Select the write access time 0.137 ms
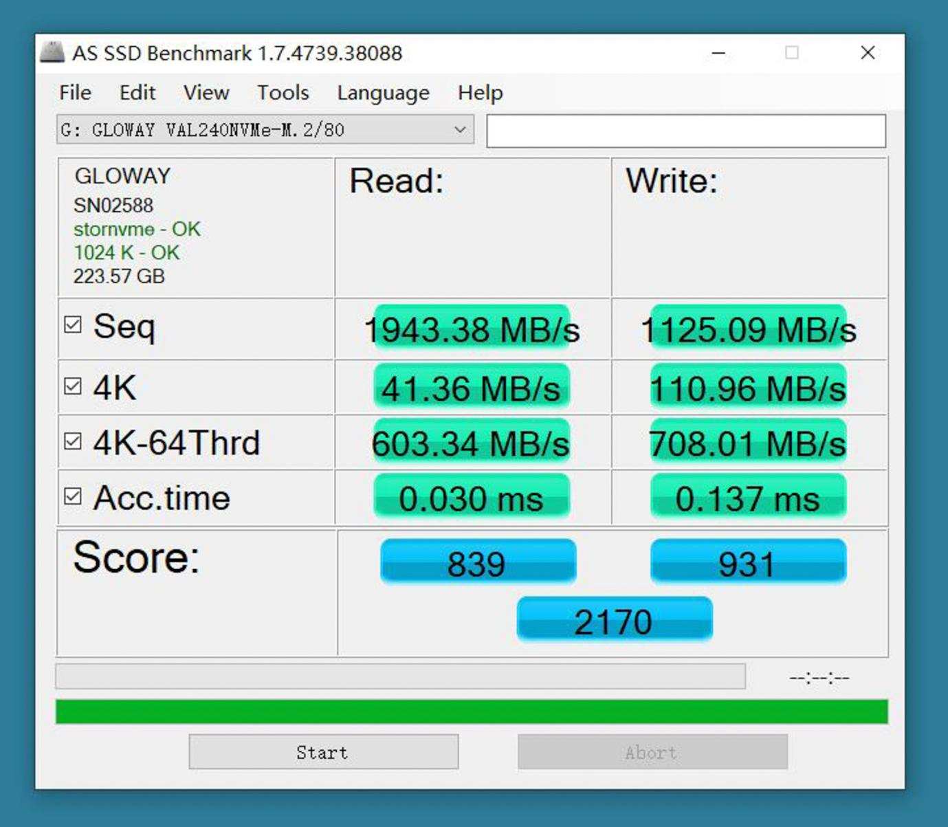Viewport: 948px width, 827px height. (748, 498)
